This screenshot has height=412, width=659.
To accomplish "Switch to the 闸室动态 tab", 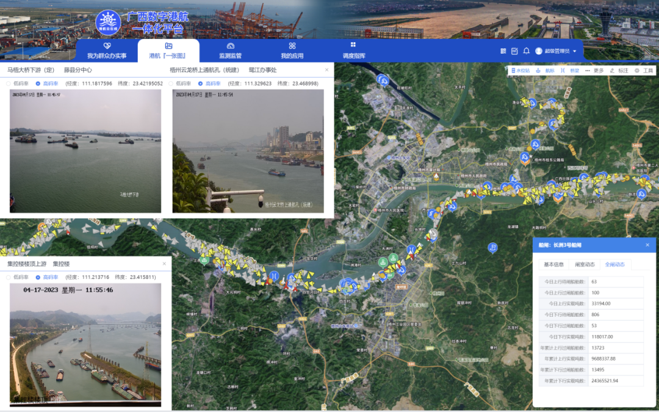I will point(585,264).
